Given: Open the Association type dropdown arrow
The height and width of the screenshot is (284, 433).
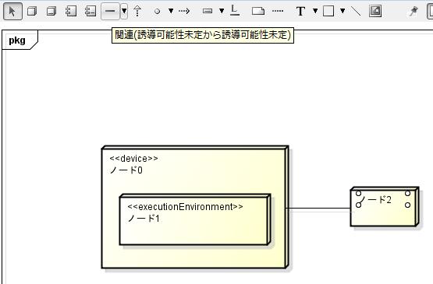Looking at the screenshot, I should [x=124, y=12].
